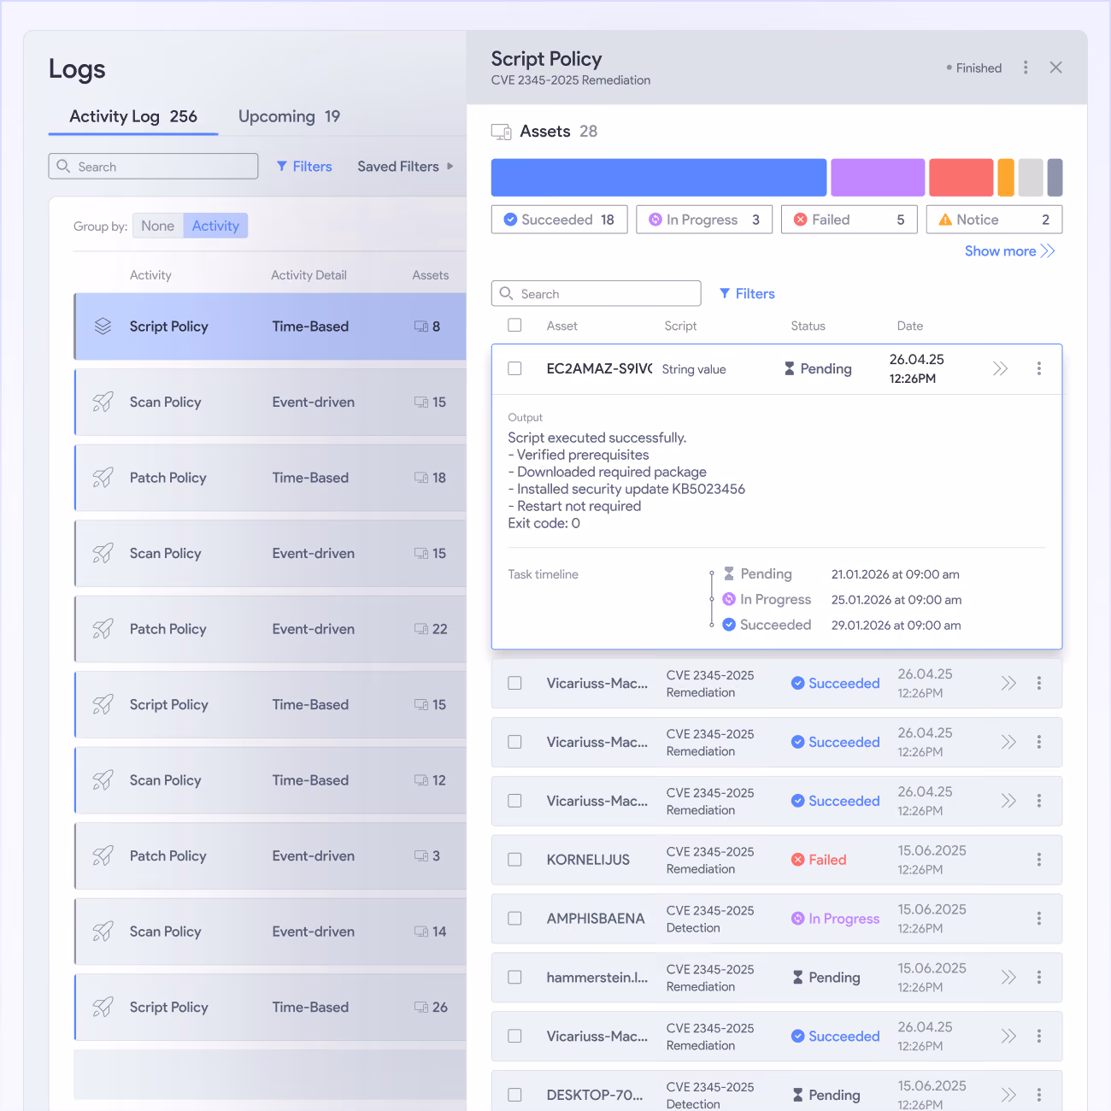Check the AMPHISBAENA asset checkbox
The width and height of the screenshot is (1111, 1111).
(514, 919)
